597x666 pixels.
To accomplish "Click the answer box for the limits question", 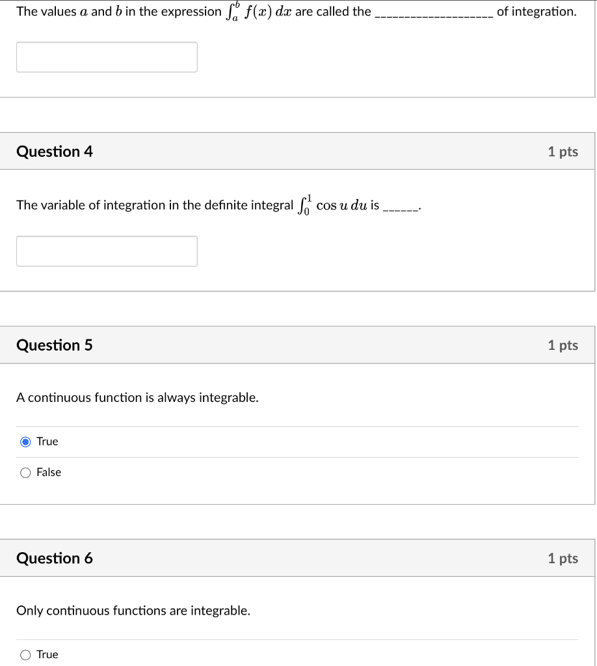I will (106, 57).
